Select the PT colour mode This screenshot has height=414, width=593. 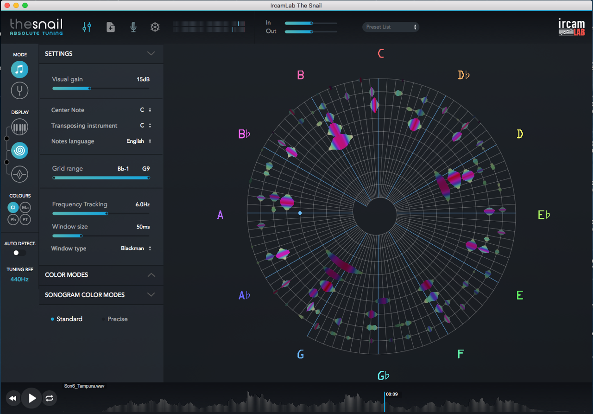coord(25,219)
